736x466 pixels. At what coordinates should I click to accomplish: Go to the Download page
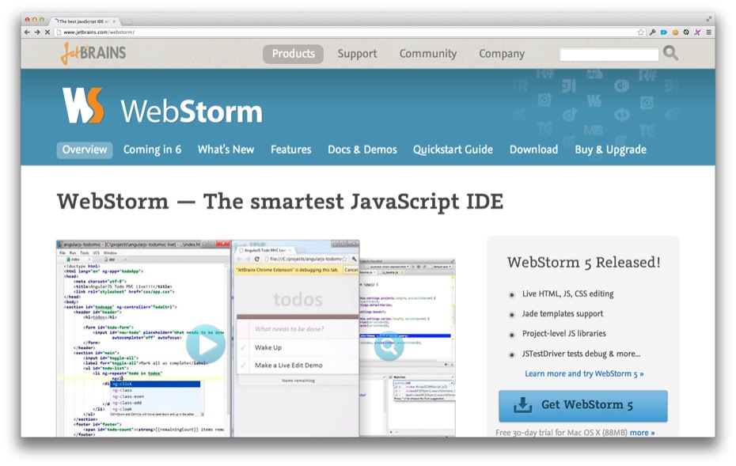[x=533, y=150]
